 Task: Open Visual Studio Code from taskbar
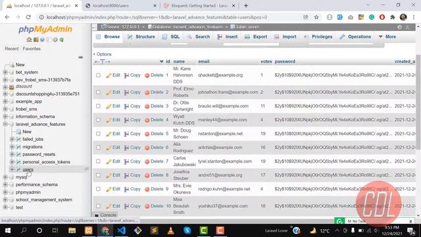point(121,230)
